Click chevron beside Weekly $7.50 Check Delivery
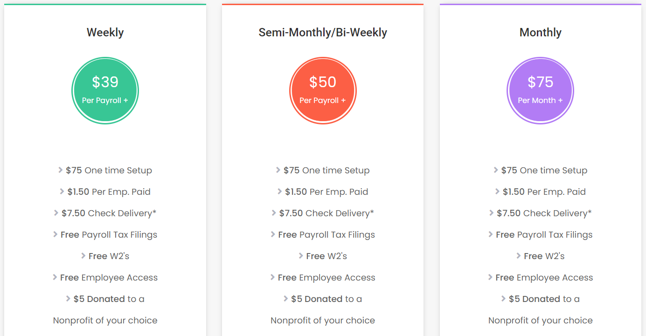This screenshot has width=646, height=336. click(x=56, y=213)
